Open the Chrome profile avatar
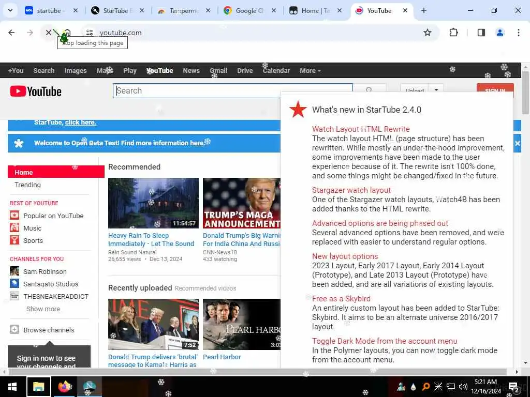530x397 pixels. tap(499, 33)
